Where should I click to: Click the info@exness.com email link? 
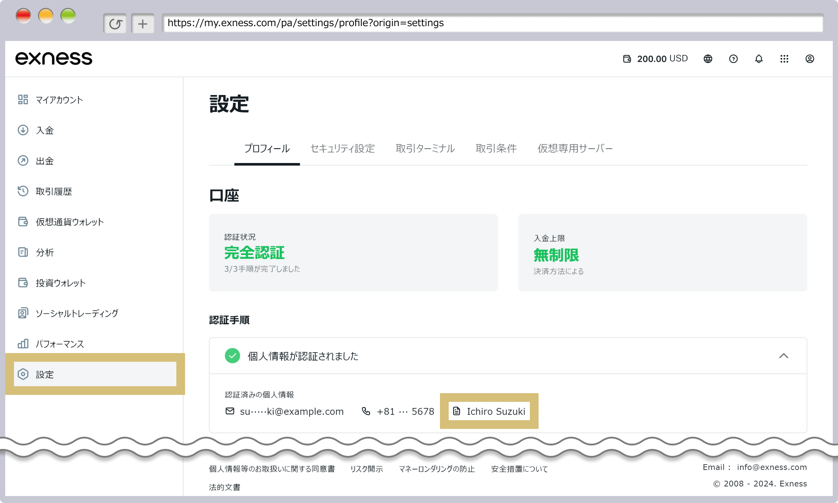pos(772,467)
